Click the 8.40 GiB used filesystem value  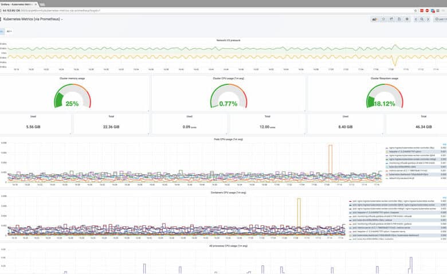346,127
